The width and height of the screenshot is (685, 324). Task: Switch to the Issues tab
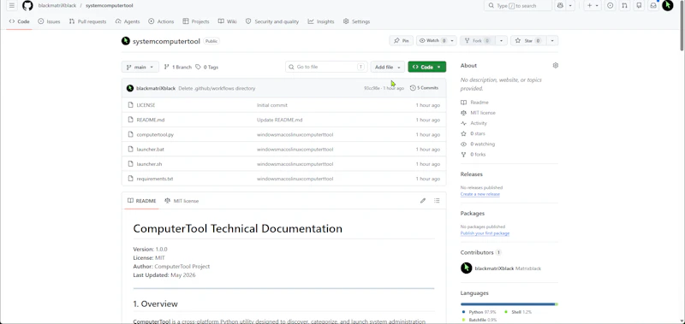(x=49, y=21)
